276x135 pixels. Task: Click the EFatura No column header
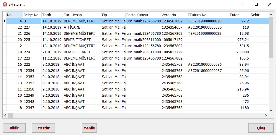click(x=207, y=15)
